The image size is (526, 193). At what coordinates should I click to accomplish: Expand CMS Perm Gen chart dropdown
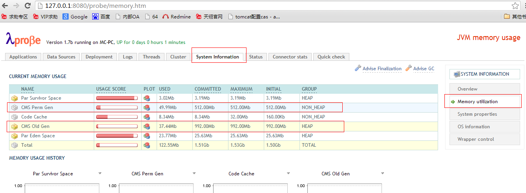pyautogui.click(x=194, y=173)
